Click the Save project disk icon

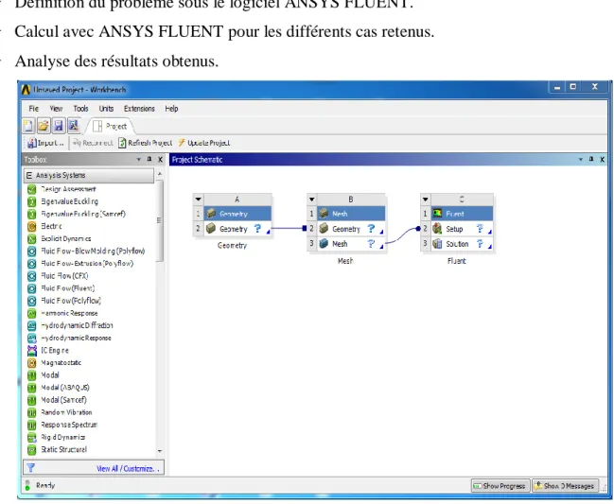click(59, 126)
